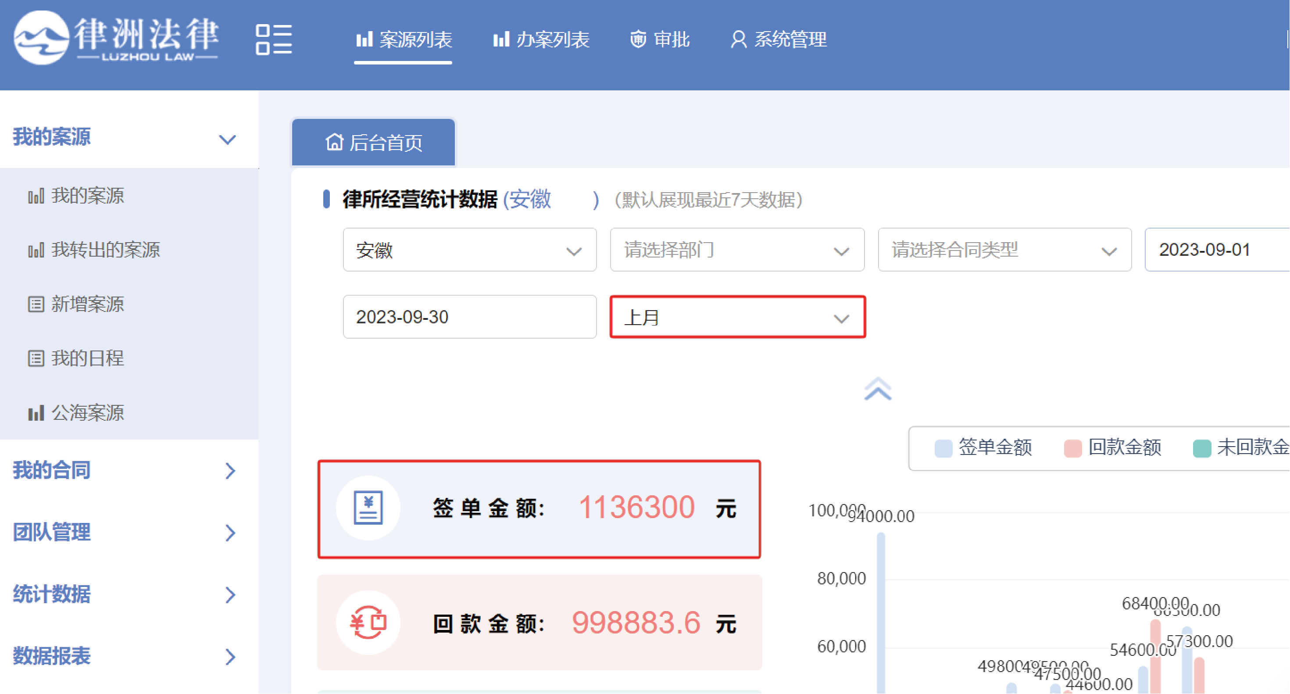Open the 安徽 region dropdown

(469, 250)
